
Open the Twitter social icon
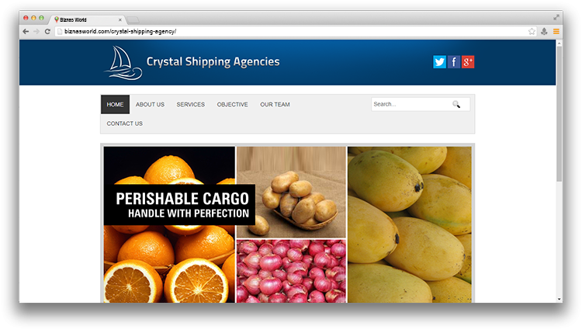(439, 62)
